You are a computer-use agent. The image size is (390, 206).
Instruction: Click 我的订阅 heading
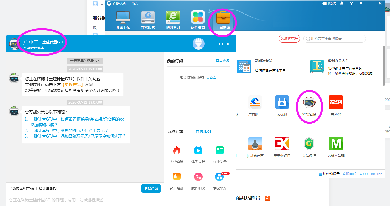point(175,61)
